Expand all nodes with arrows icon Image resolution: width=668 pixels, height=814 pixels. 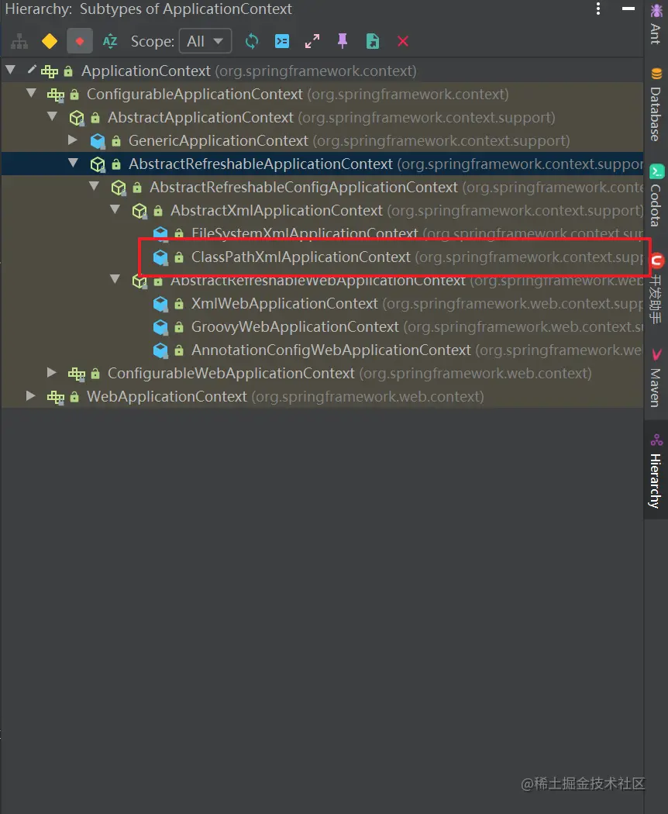pyautogui.click(x=312, y=41)
